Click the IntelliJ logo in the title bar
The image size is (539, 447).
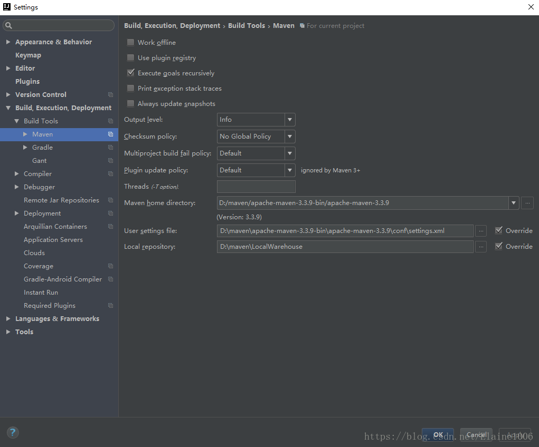(x=7, y=7)
